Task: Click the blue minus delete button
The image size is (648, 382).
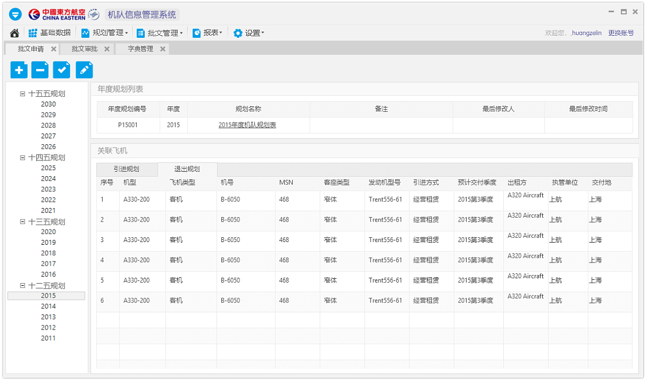Action: click(x=40, y=70)
